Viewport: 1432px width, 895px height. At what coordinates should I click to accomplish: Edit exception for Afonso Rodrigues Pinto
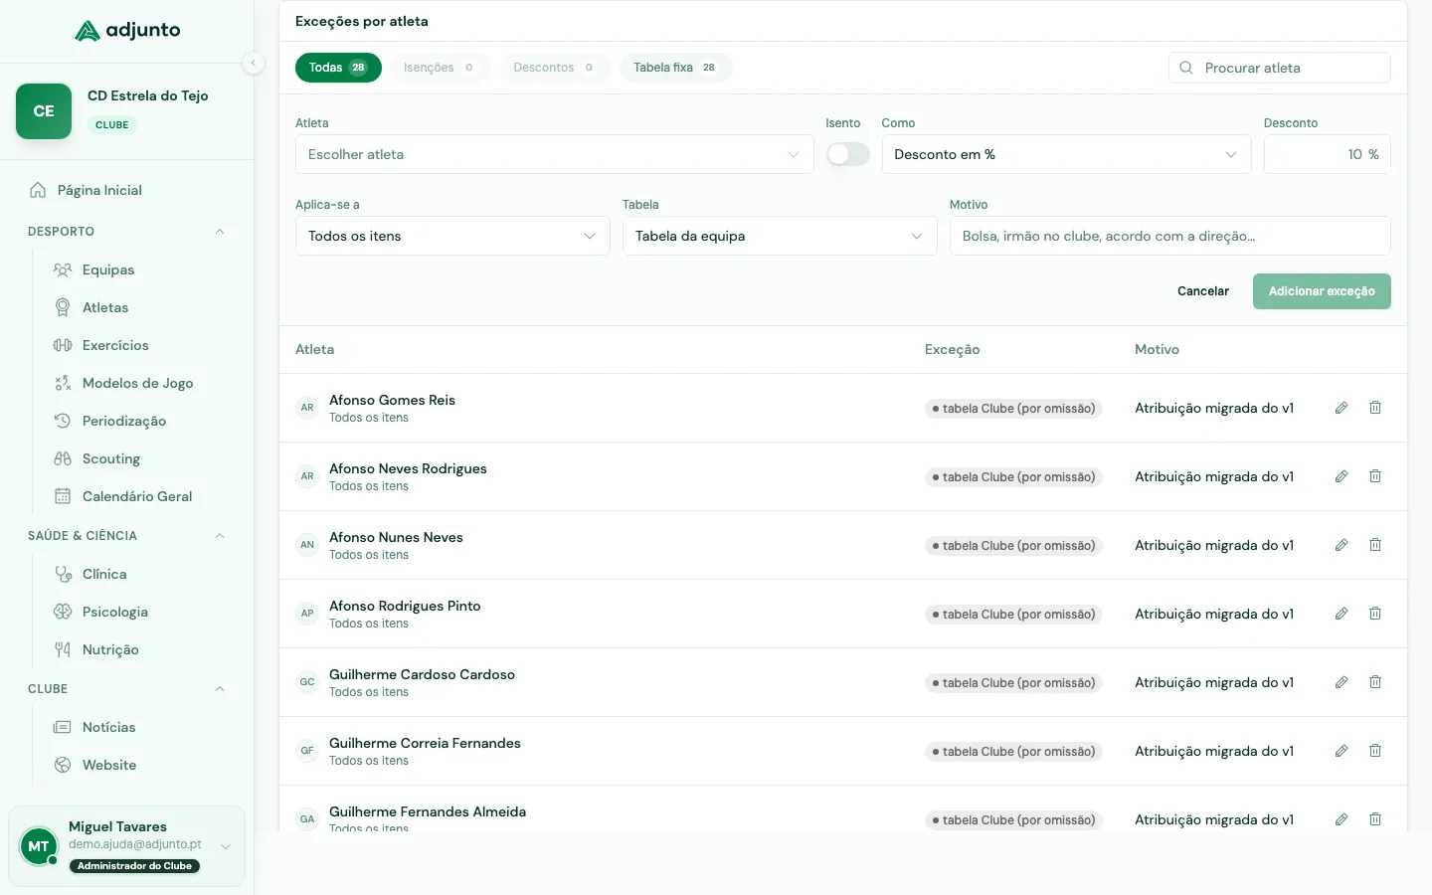click(1342, 614)
